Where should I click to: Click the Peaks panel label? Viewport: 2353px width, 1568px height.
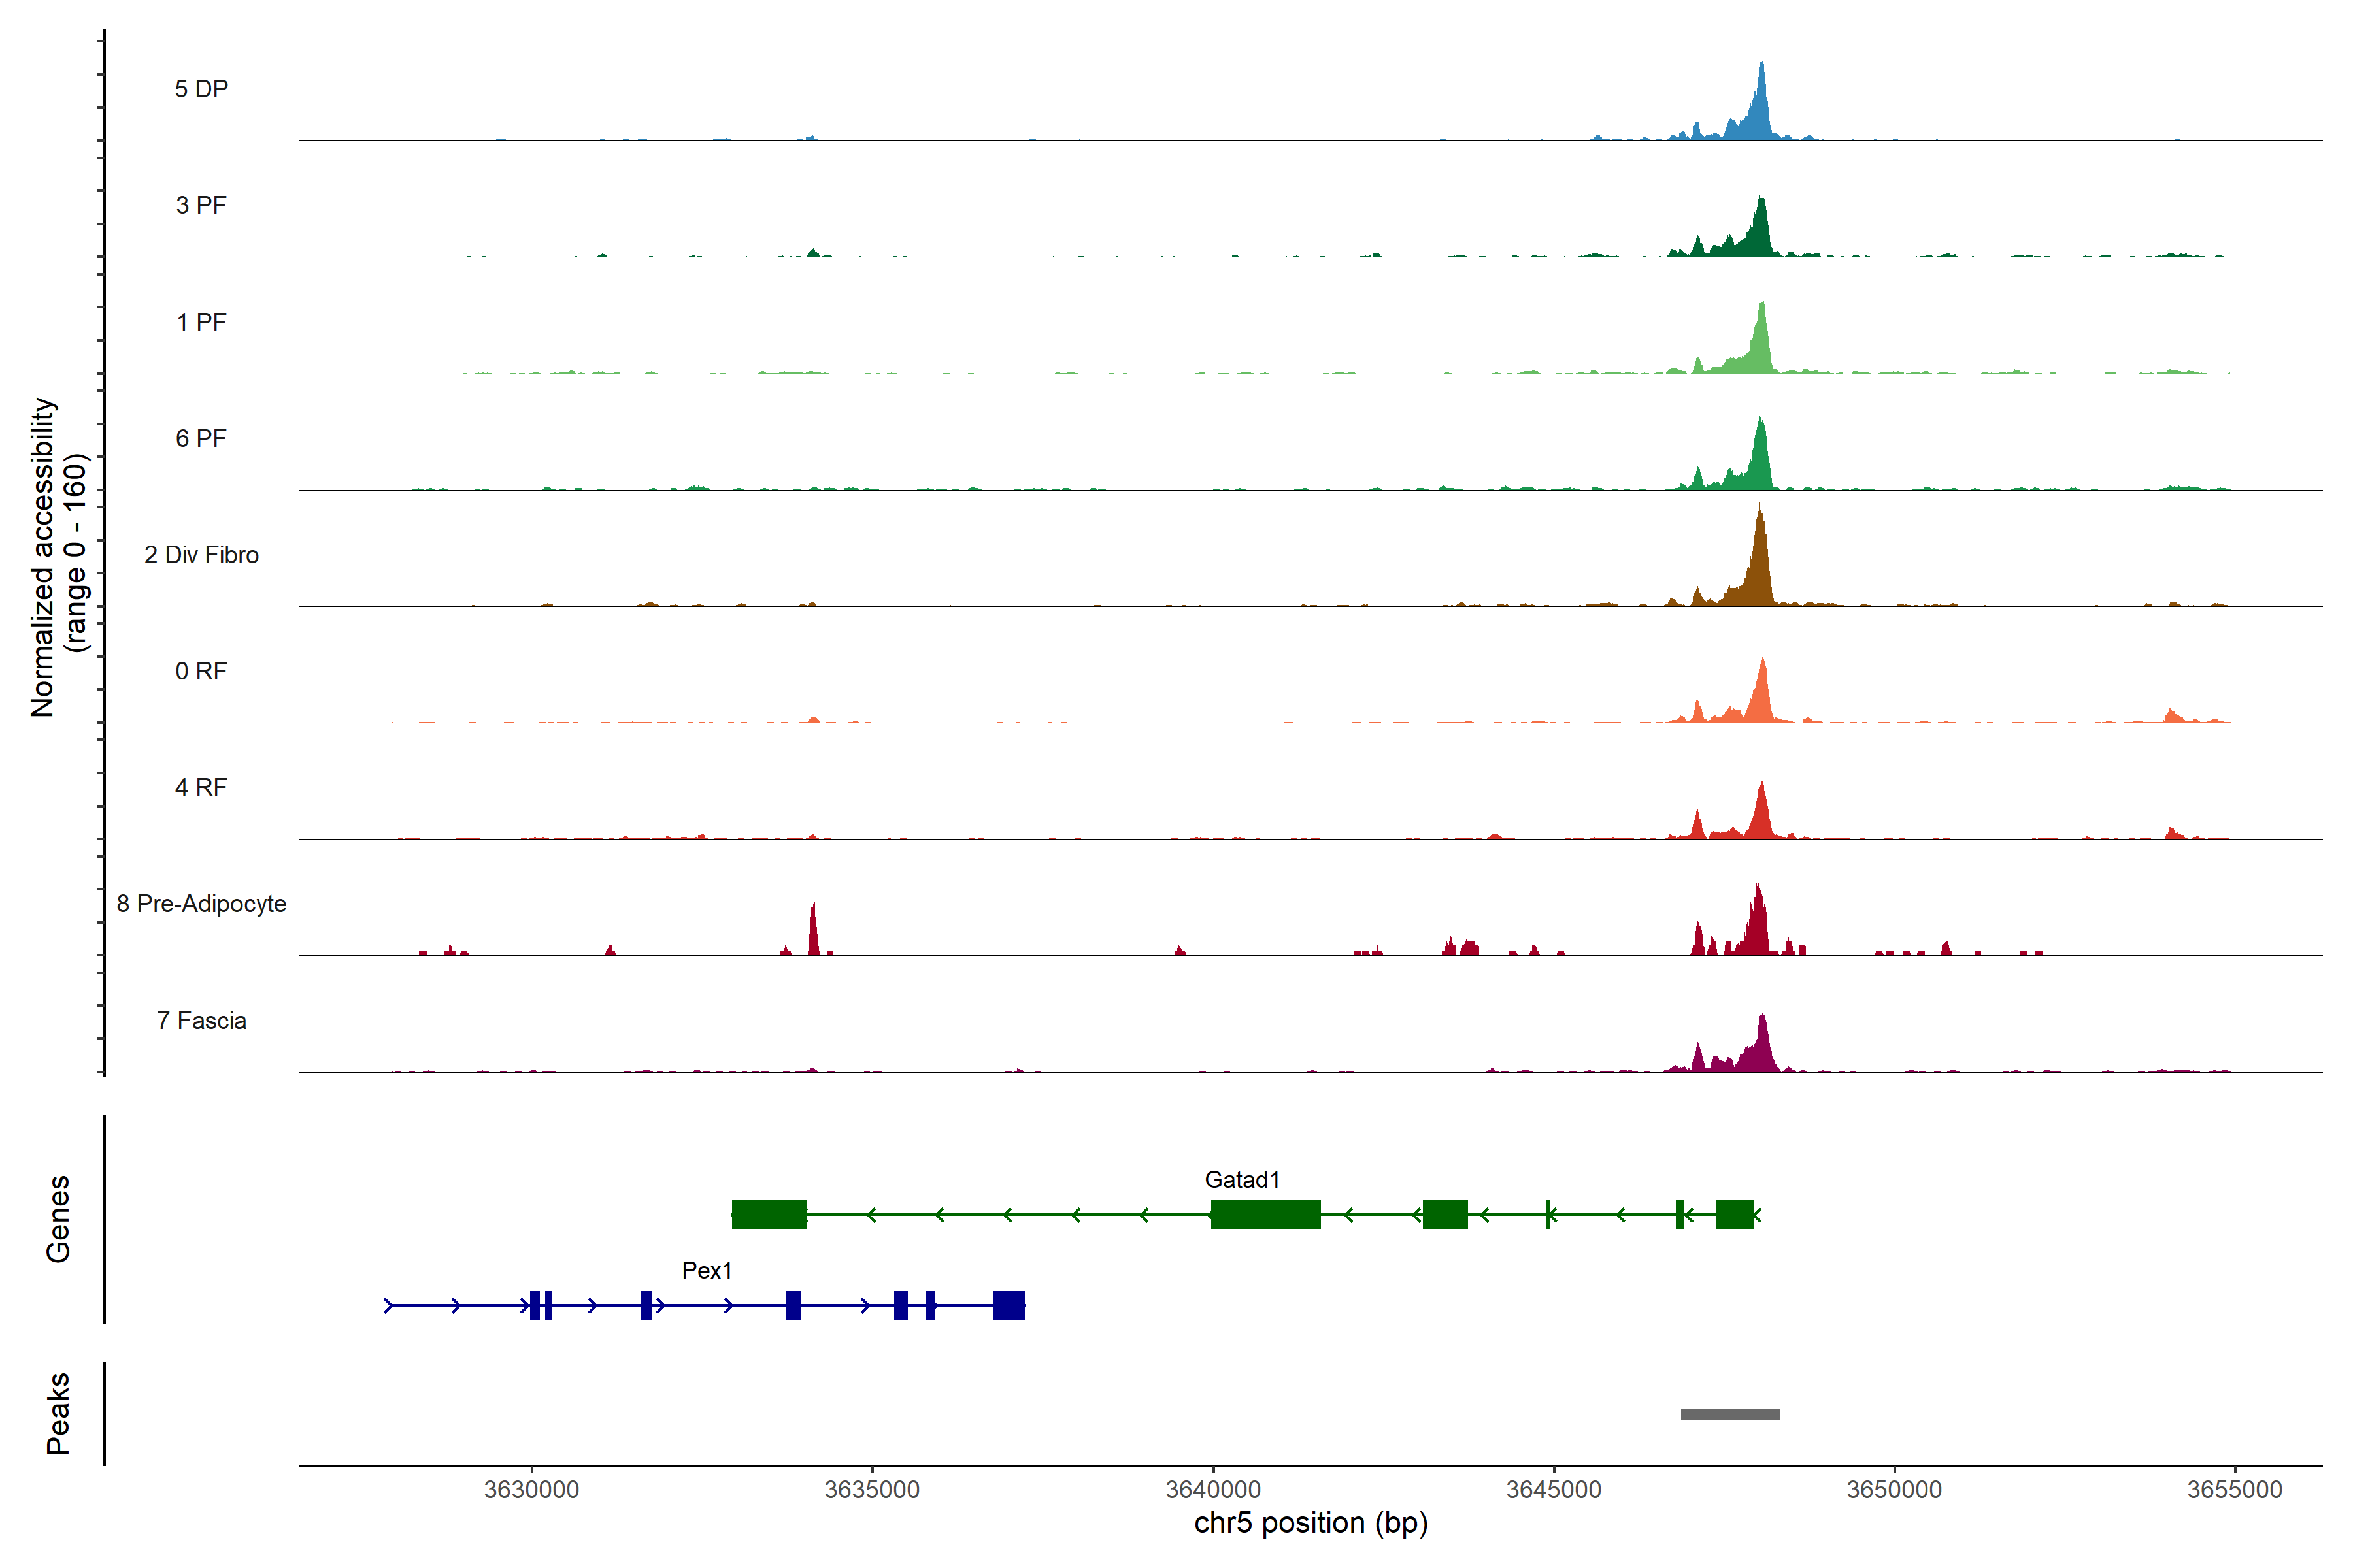(x=58, y=1413)
